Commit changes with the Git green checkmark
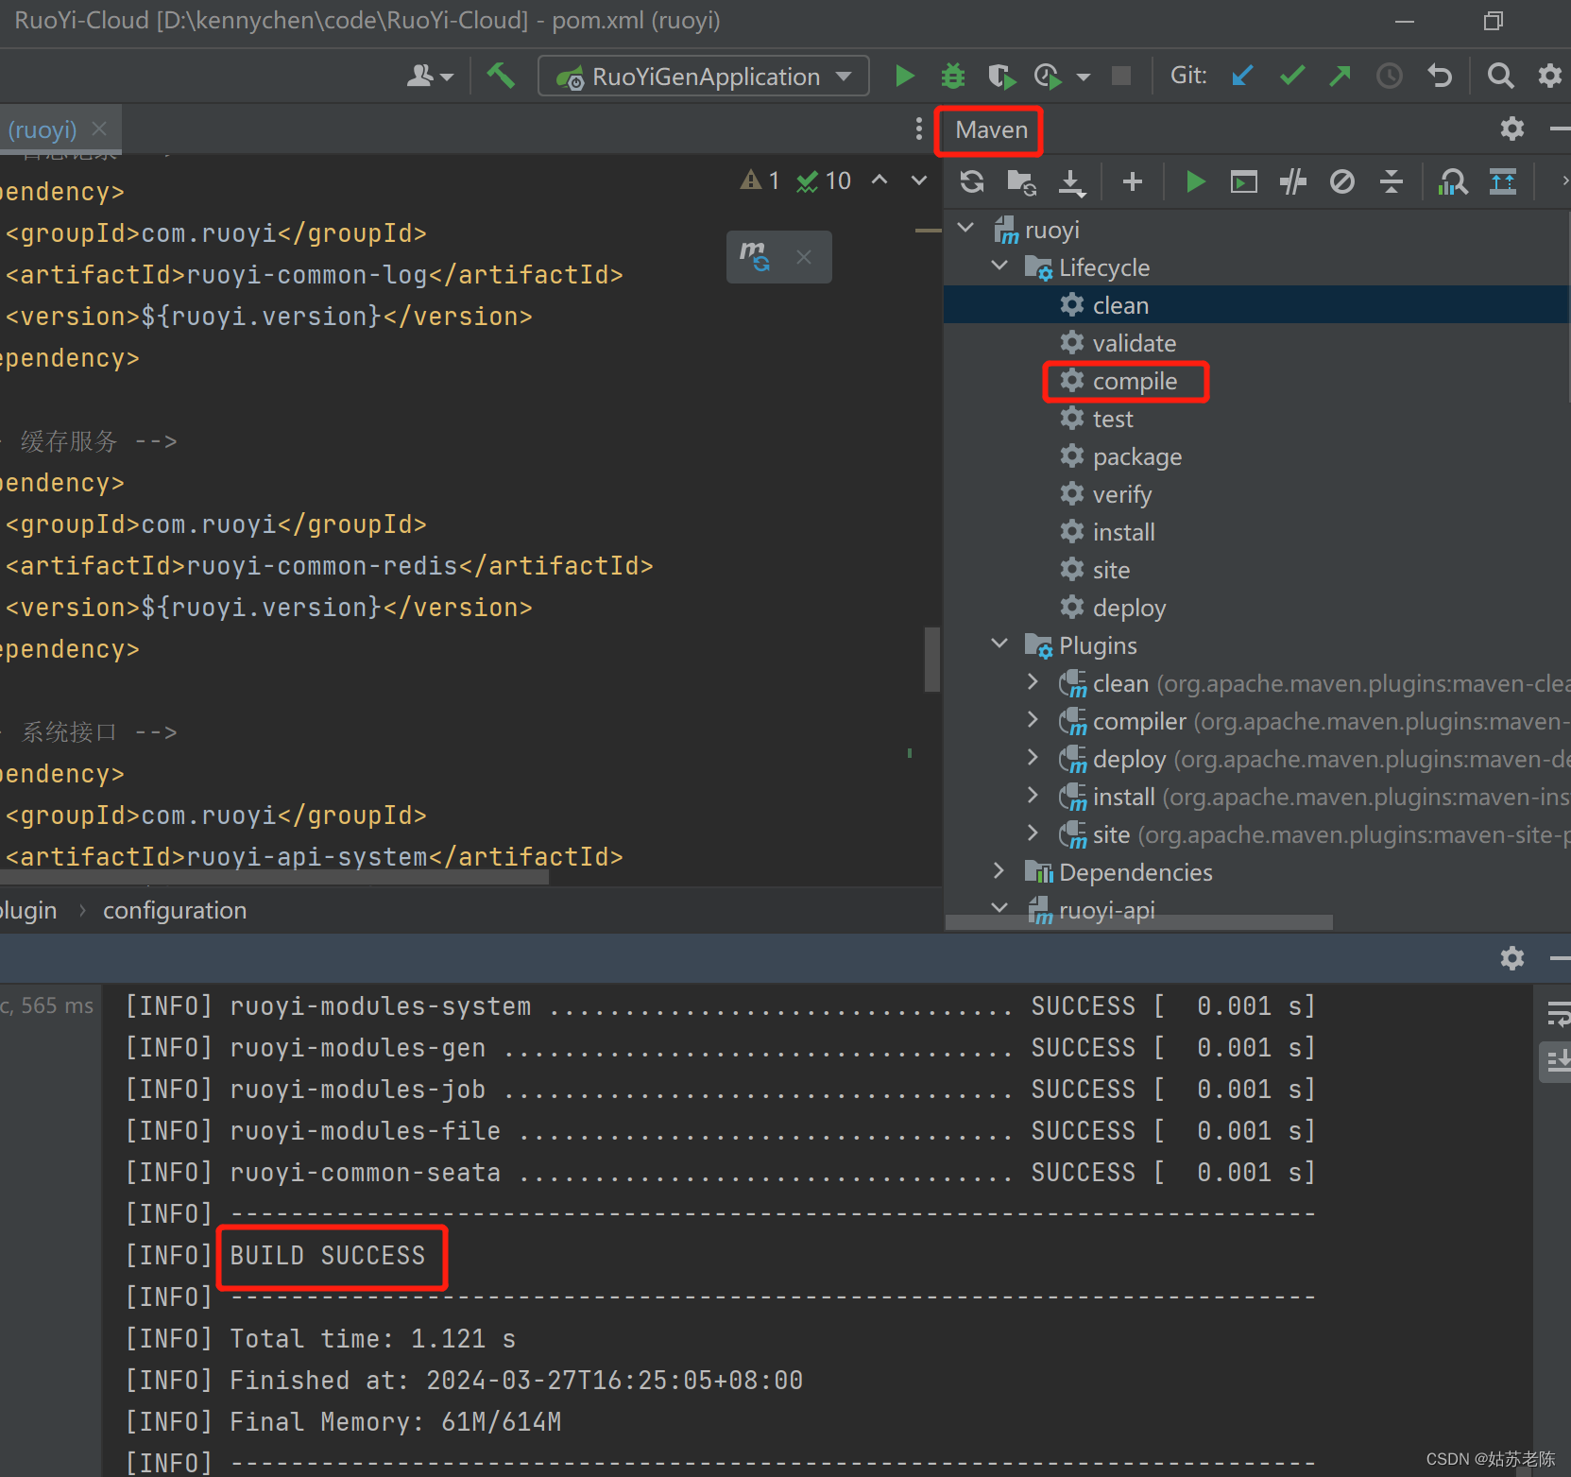 tap(1291, 76)
